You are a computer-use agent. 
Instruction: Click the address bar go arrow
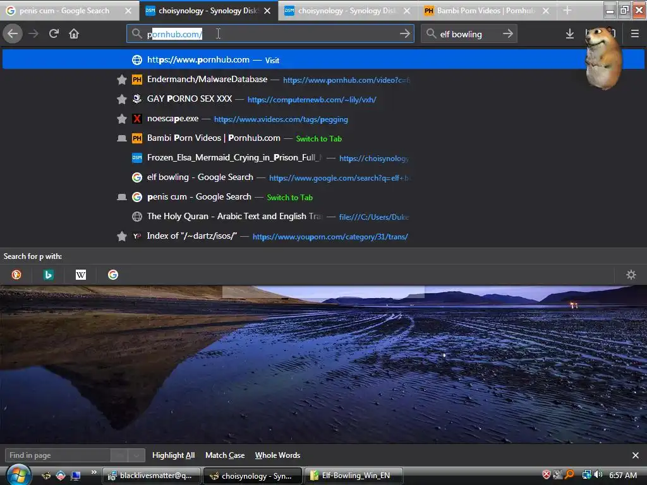405,33
